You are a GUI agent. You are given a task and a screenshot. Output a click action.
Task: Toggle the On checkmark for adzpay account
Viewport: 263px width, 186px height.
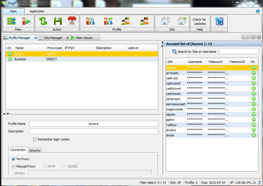tap(254, 68)
